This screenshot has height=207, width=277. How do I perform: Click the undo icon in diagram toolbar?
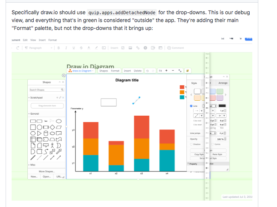coord(147,71)
